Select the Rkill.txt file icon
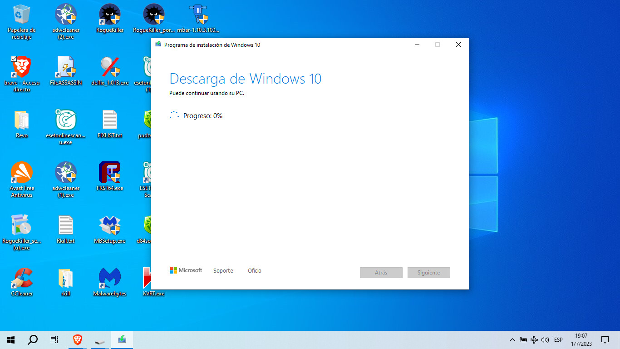This screenshot has width=620, height=349. [66, 229]
